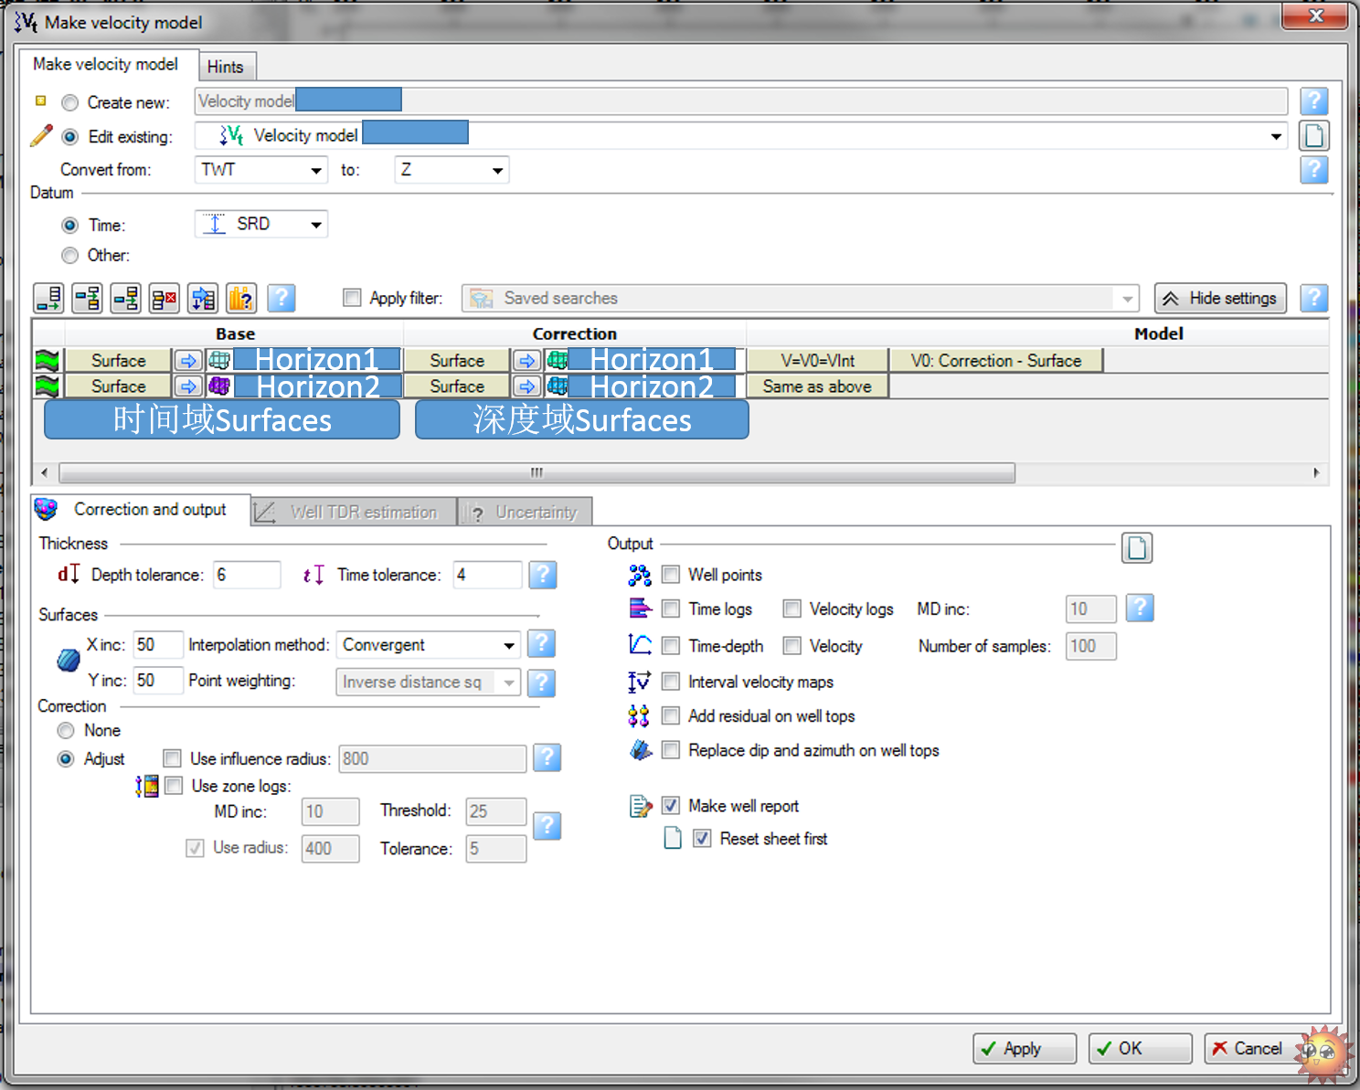Screen dimensions: 1360x1090
Task: Click the orange chart question-mark icon in toolbar
Action: point(241,298)
